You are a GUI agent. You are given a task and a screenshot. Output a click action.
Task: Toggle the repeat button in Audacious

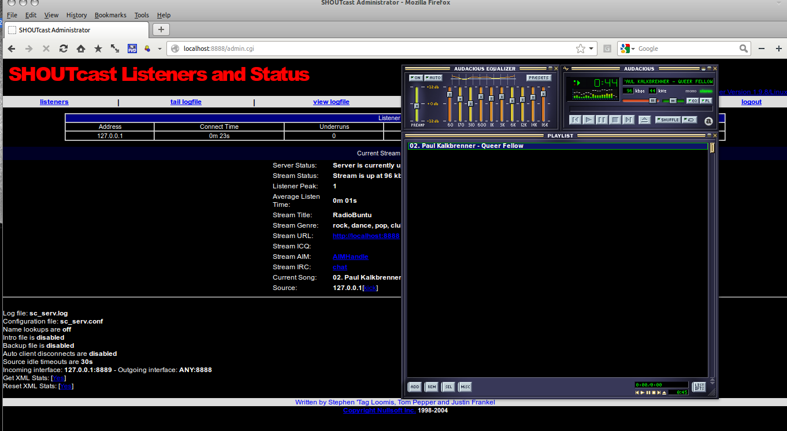(689, 120)
